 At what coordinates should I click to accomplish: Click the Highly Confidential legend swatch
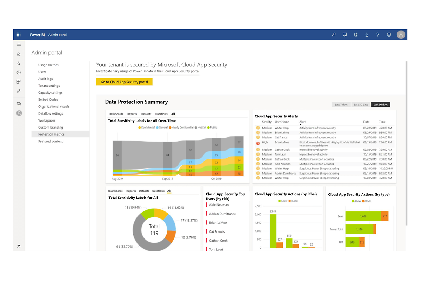[170, 128]
